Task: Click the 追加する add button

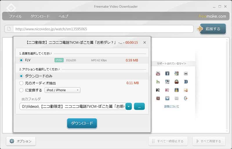Action: pos(213,29)
